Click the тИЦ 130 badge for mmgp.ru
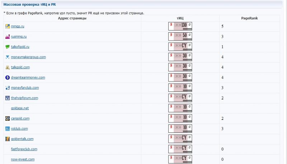Screen dimensions: 287x164 coord(180,26)
